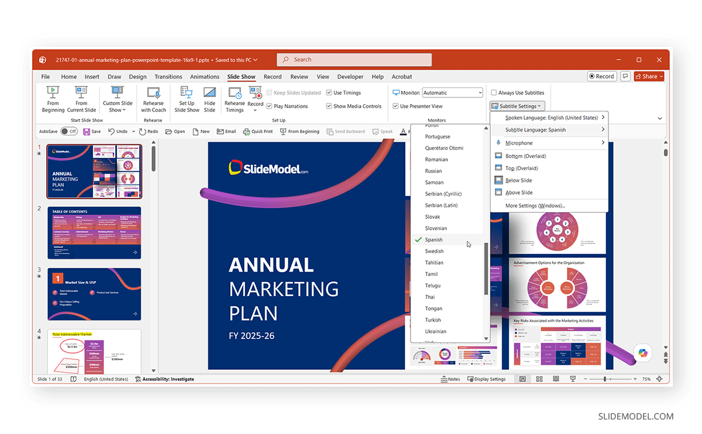Start slideshow From Current Slide
This screenshot has width=702, height=434.
pos(81,99)
